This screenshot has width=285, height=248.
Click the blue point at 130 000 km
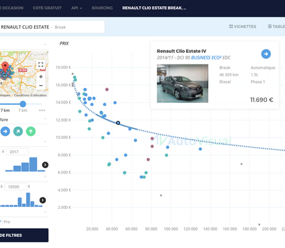200,149
